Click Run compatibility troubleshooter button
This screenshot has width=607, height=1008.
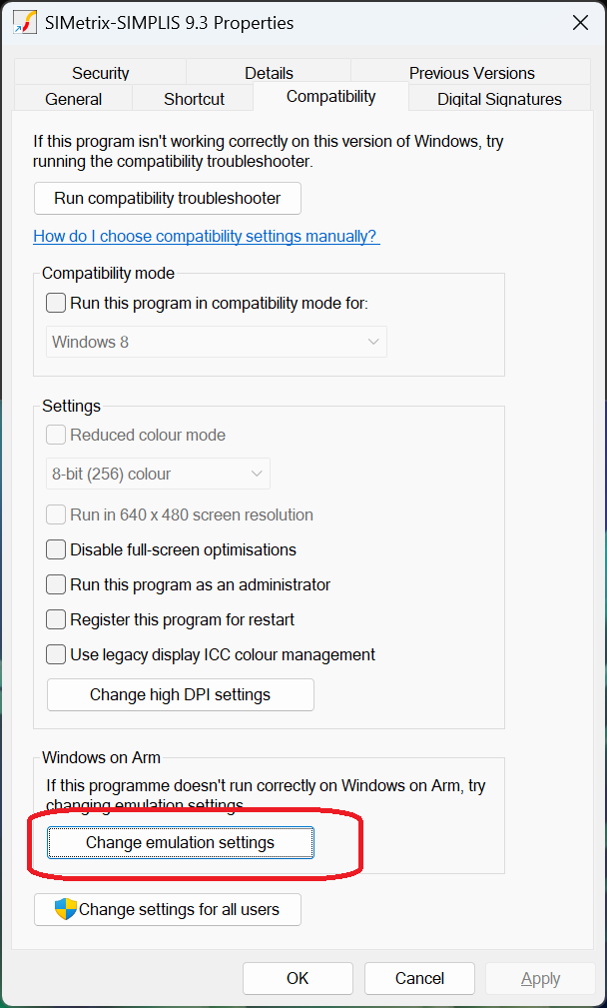(168, 198)
